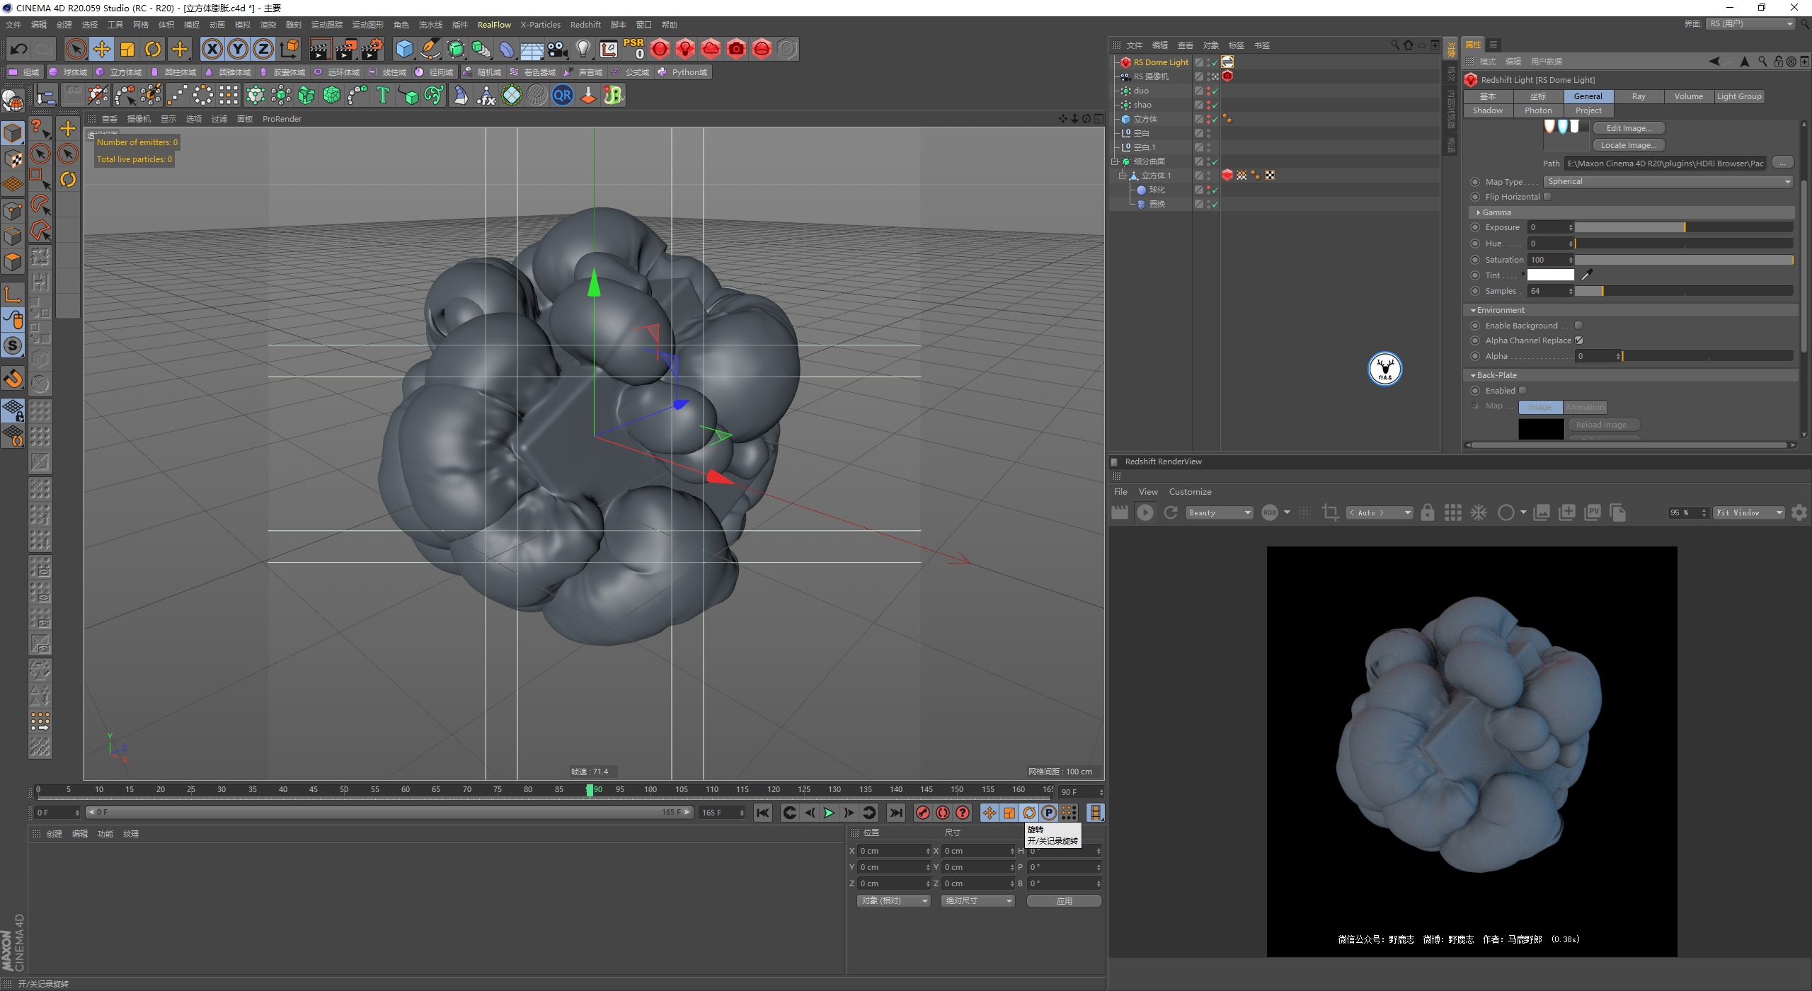This screenshot has width=1812, height=991.
Task: Click the Locate Image... button
Action: (1628, 145)
